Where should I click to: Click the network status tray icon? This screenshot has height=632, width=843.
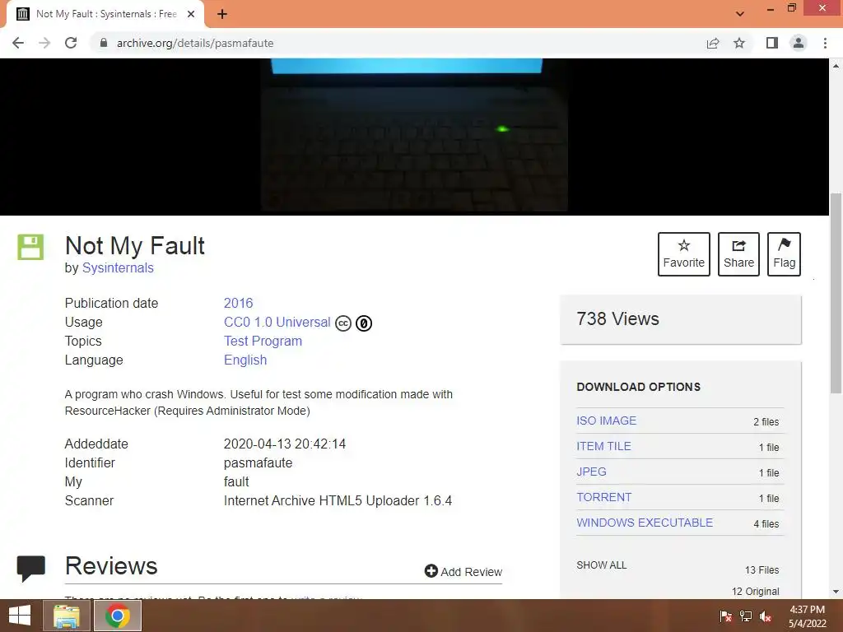point(746,616)
